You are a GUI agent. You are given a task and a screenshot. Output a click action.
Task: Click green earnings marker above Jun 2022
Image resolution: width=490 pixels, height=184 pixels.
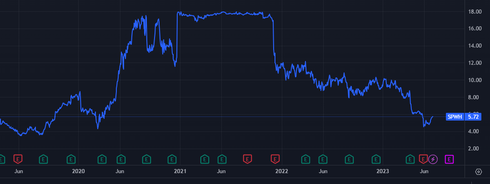click(322, 160)
